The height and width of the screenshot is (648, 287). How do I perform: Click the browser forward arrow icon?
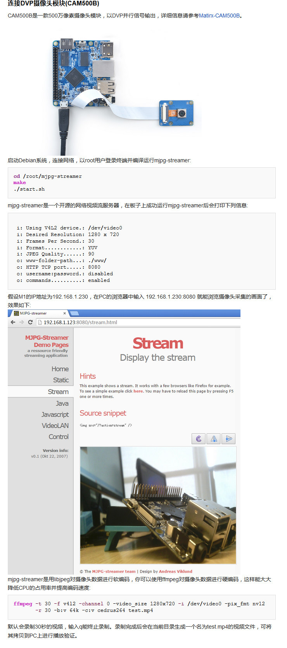click(x=22, y=322)
